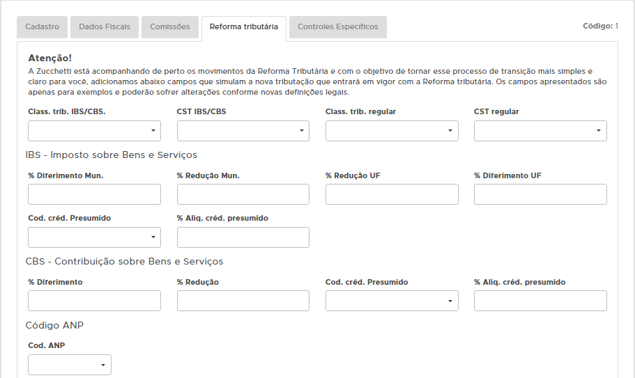This screenshot has height=378, width=635.
Task: Focus the CBS % Diferimento field
Action: (94, 301)
